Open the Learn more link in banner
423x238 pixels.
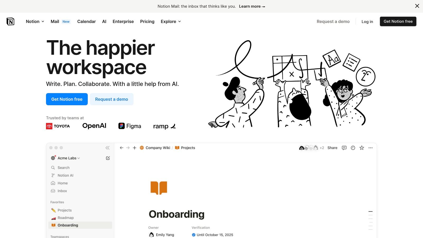click(252, 6)
